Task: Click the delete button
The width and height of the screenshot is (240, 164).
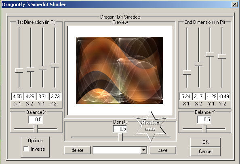Action: pyautogui.click(x=78, y=150)
